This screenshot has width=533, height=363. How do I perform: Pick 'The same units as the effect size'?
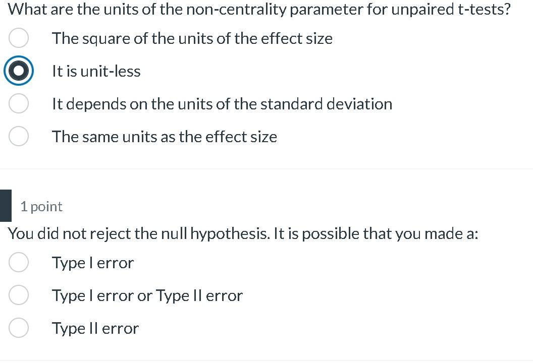point(19,136)
